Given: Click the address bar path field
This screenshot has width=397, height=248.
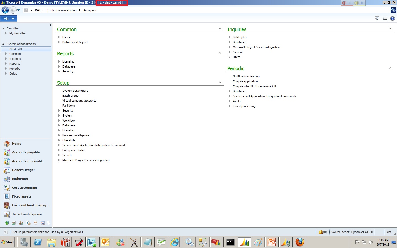Looking at the screenshot, I should pyautogui.click(x=206, y=10).
